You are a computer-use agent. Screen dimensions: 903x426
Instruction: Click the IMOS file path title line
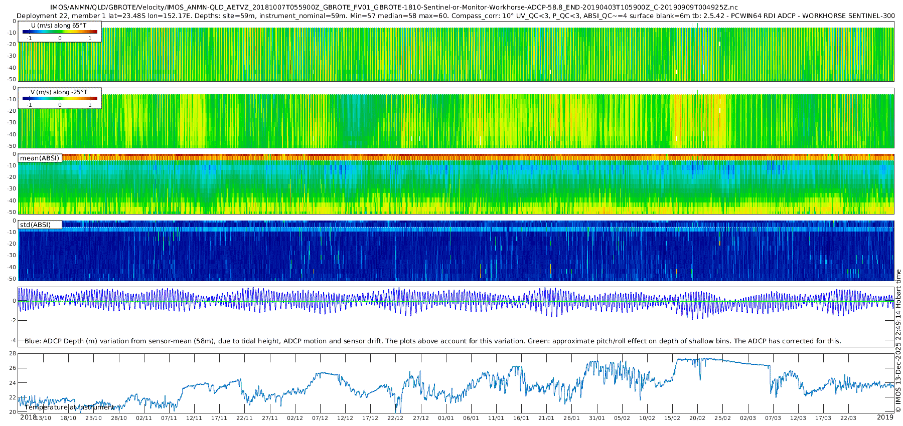pyautogui.click(x=394, y=8)
